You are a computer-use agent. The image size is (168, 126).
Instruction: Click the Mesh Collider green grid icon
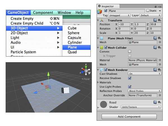102,48
